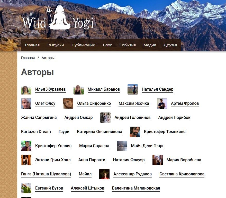Open the Выпуски menu item
Image resolution: width=226 pixels, height=198 pixels.
(x=56, y=45)
